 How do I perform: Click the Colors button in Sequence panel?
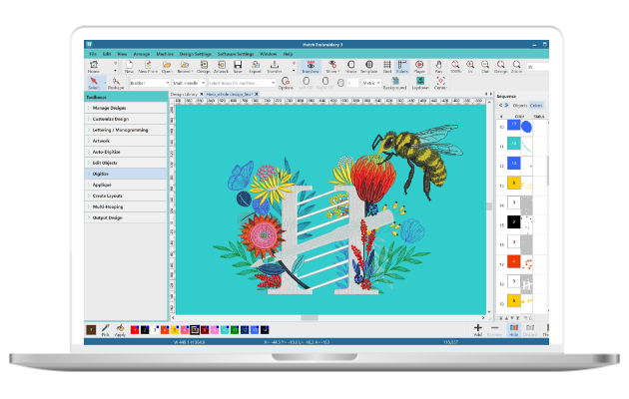pyautogui.click(x=536, y=105)
